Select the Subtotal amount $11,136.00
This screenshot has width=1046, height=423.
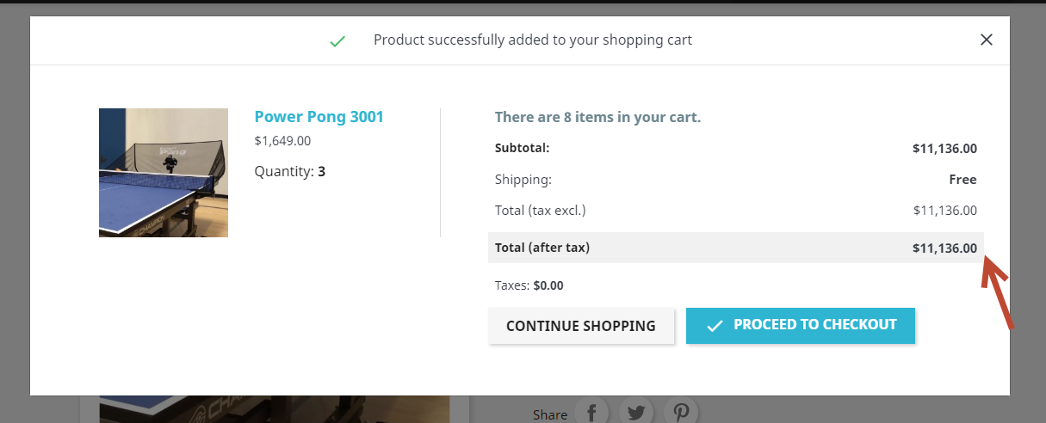(944, 148)
